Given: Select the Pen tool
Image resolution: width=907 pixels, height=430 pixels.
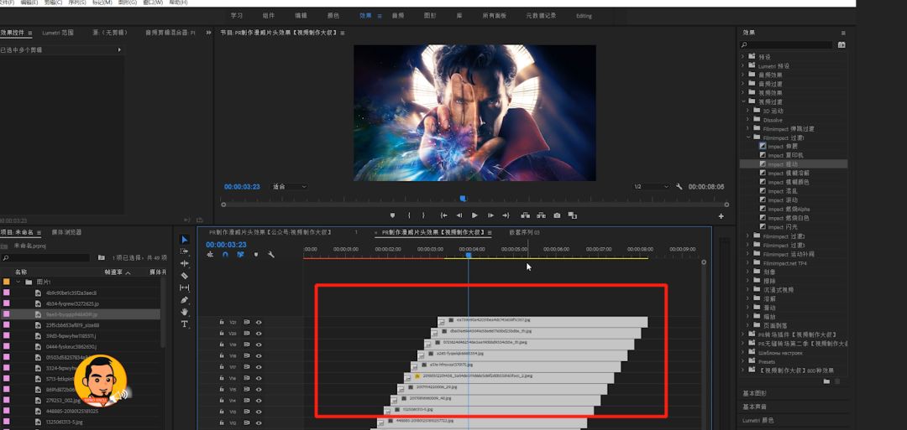Looking at the screenshot, I should [185, 299].
